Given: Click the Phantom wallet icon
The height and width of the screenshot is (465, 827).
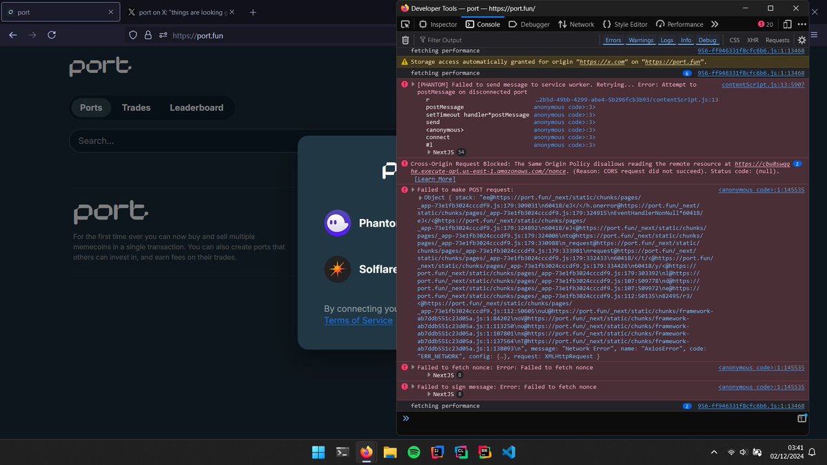Looking at the screenshot, I should click(x=338, y=223).
